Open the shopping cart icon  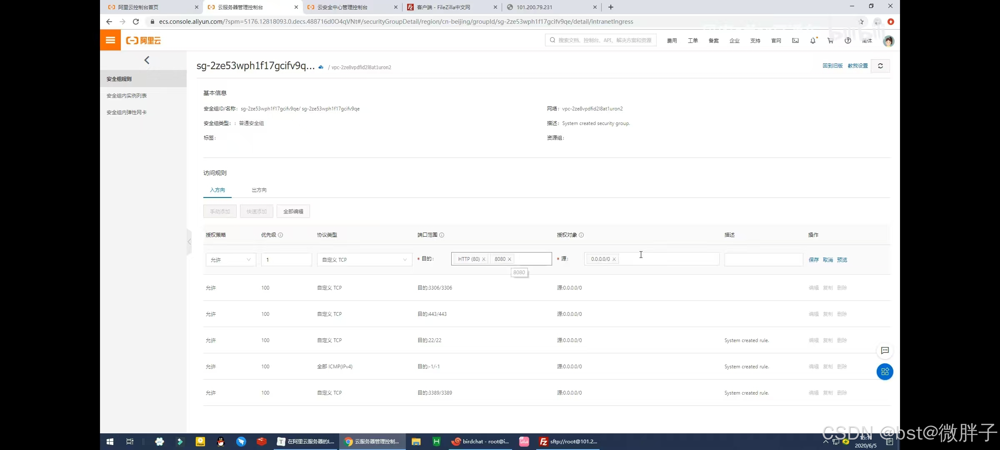click(830, 40)
